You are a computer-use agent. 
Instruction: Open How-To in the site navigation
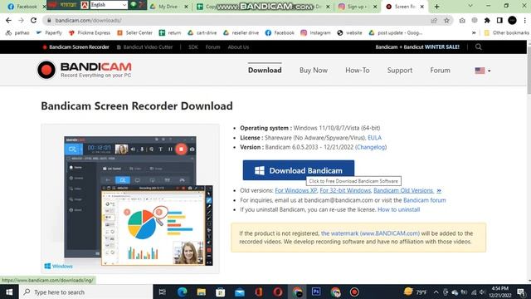pyautogui.click(x=358, y=70)
